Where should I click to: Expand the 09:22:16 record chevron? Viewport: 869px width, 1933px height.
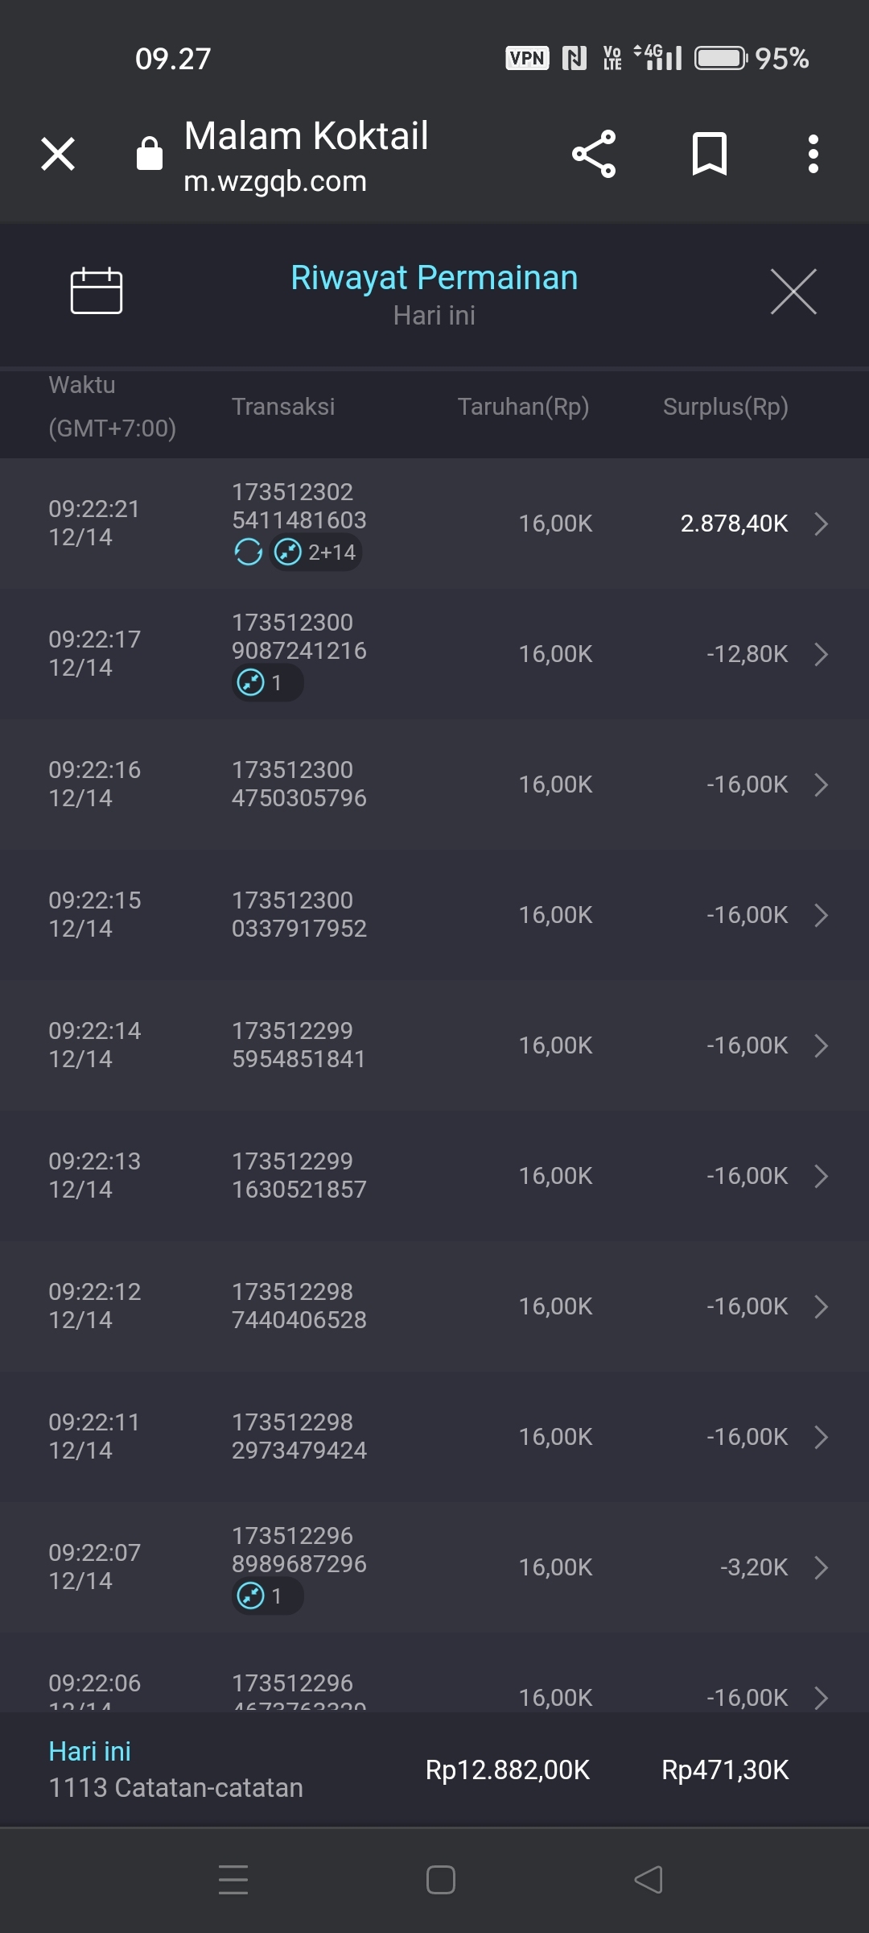(821, 784)
